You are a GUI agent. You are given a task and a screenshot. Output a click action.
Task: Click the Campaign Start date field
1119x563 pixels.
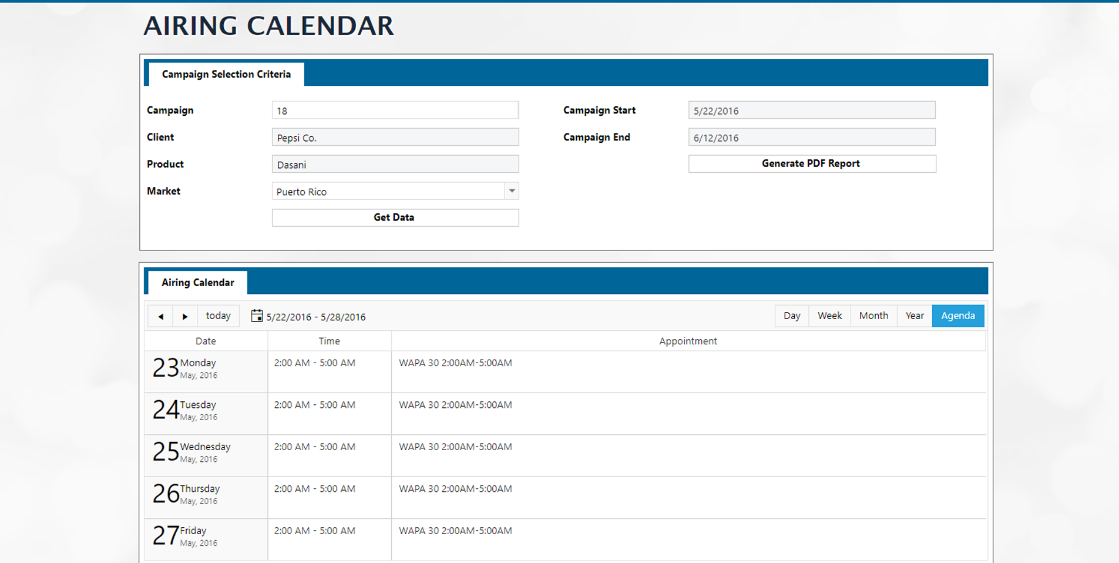tap(811, 110)
